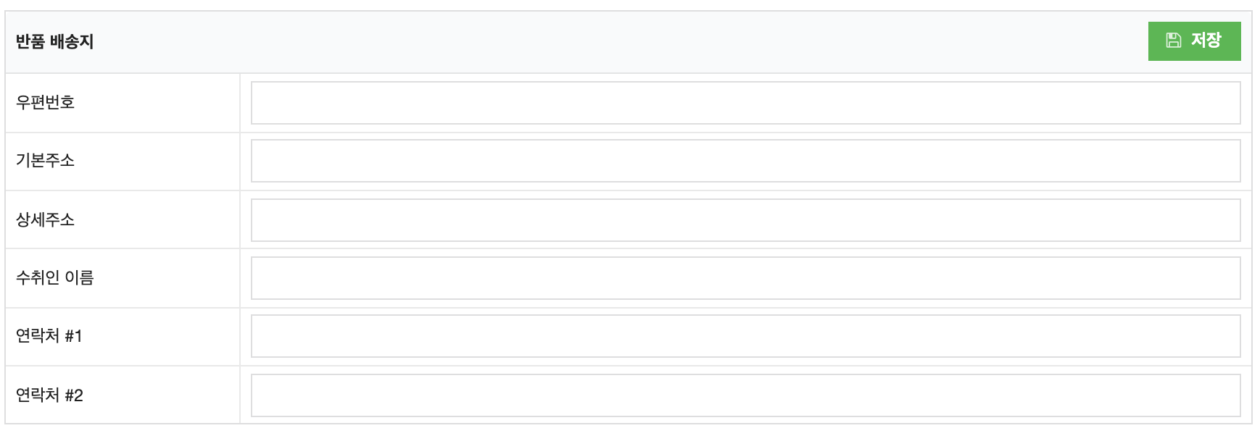Activate the 연락처 #1 input box
This screenshot has height=436, width=1260.
(x=745, y=336)
